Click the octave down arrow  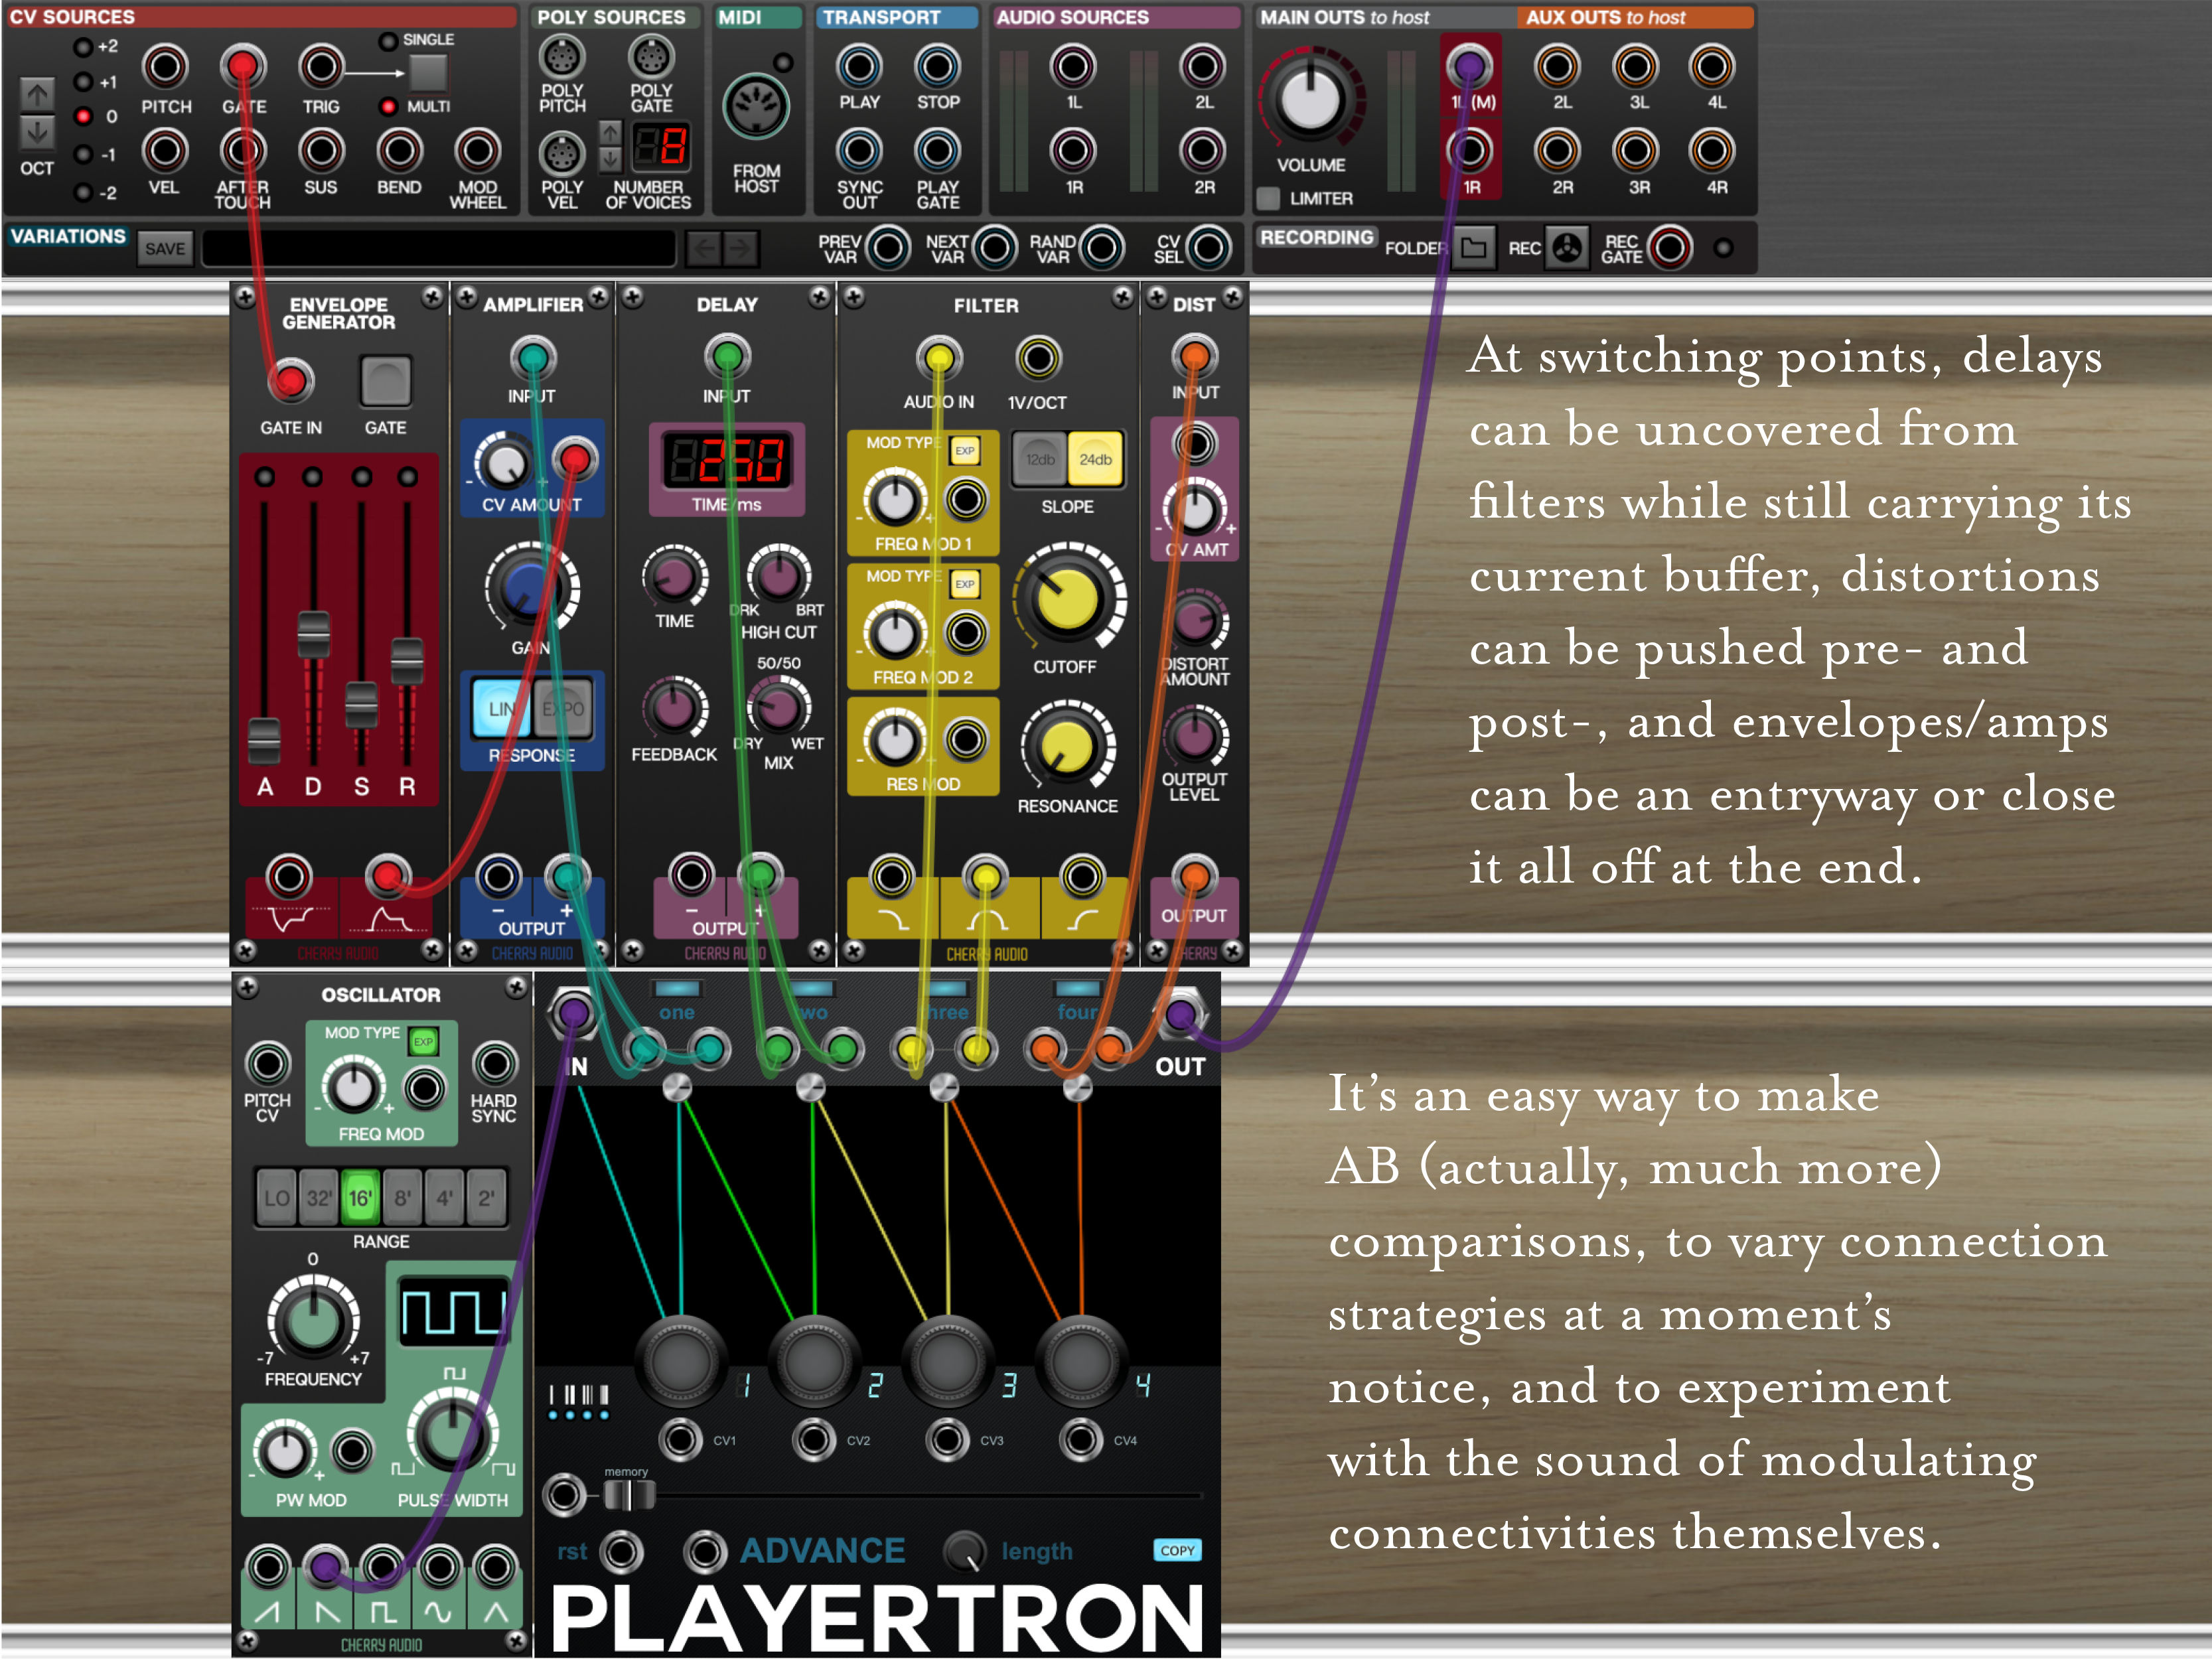click(37, 132)
